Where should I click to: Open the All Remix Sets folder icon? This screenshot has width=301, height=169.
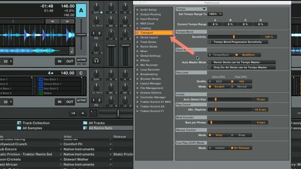coord(85,128)
